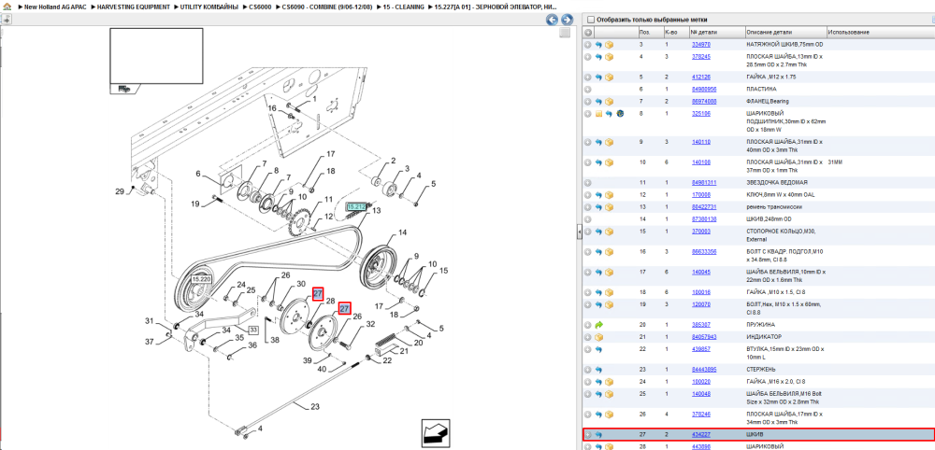Open part number link 325106

pos(700,114)
